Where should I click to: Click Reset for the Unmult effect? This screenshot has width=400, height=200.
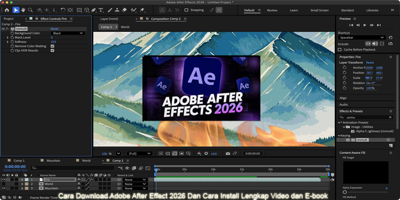pos(54,29)
